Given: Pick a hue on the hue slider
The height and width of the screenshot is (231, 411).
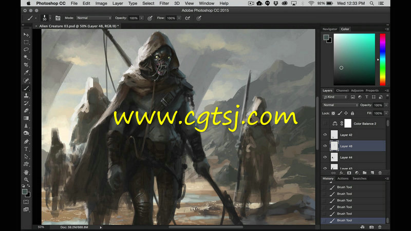Looking at the screenshot, I should 383,60.
